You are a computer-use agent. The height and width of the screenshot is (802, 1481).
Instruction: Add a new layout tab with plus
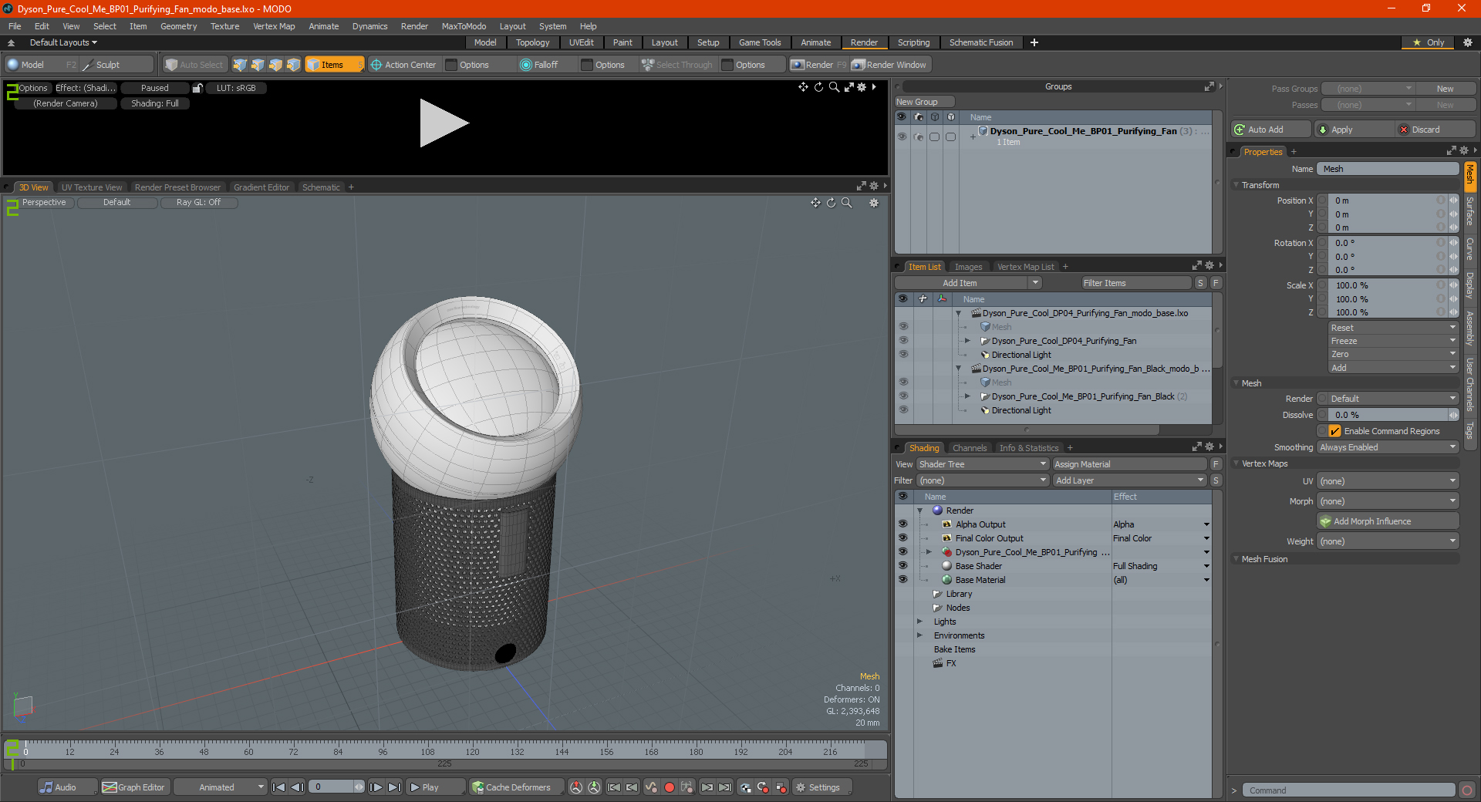1034,42
